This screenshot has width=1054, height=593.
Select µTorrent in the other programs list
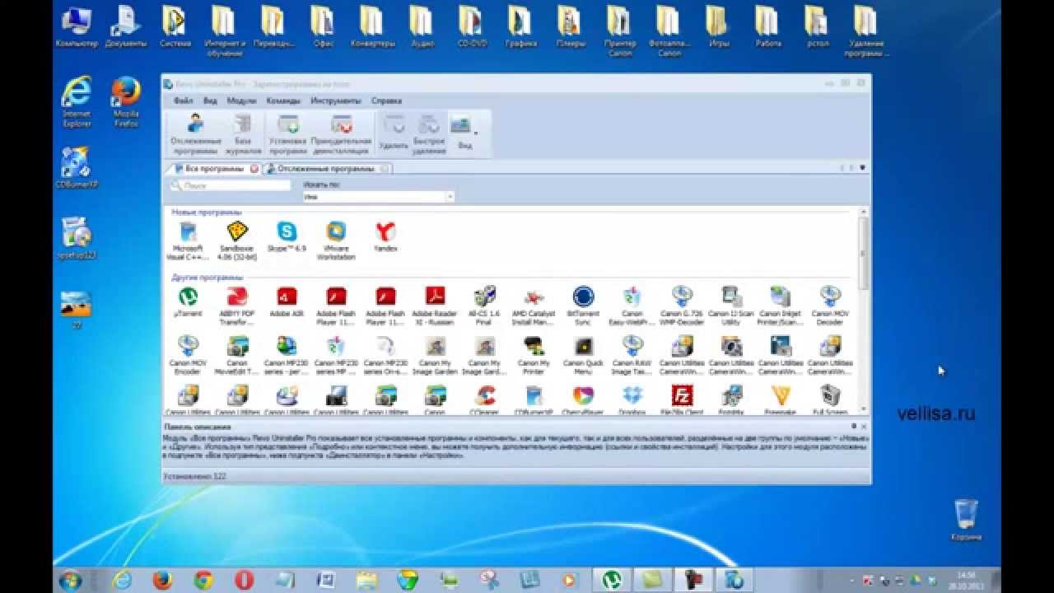(188, 302)
